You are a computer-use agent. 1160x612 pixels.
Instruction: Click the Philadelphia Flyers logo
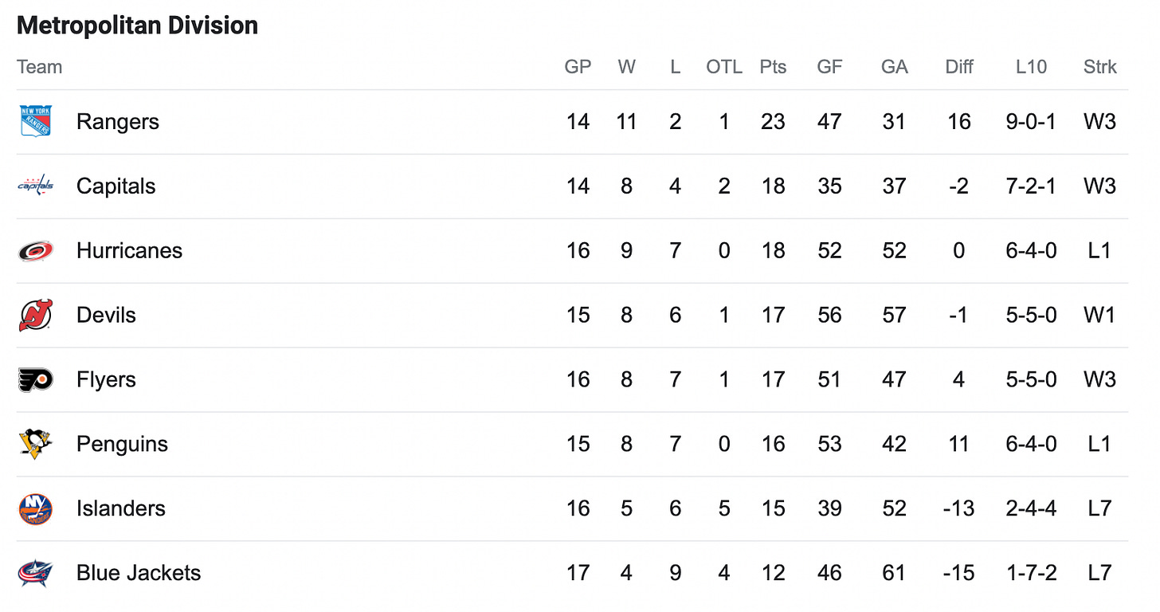[36, 379]
